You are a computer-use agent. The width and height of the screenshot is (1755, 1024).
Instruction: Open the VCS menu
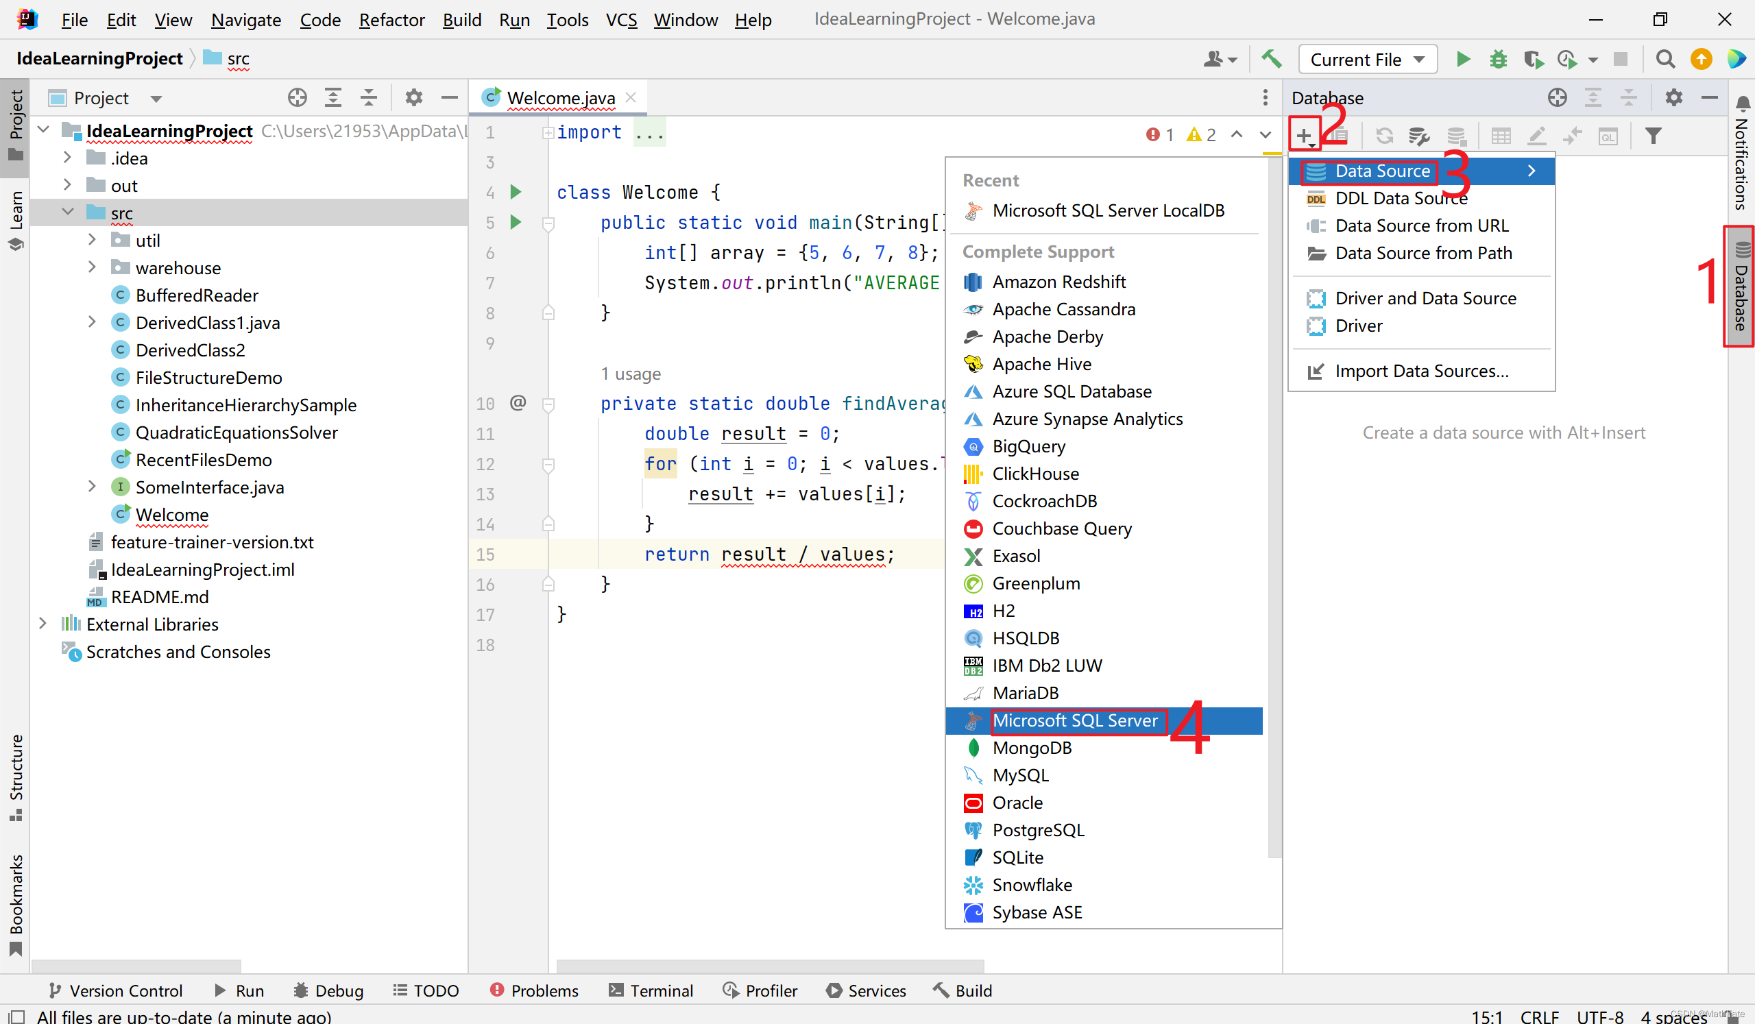(x=620, y=20)
